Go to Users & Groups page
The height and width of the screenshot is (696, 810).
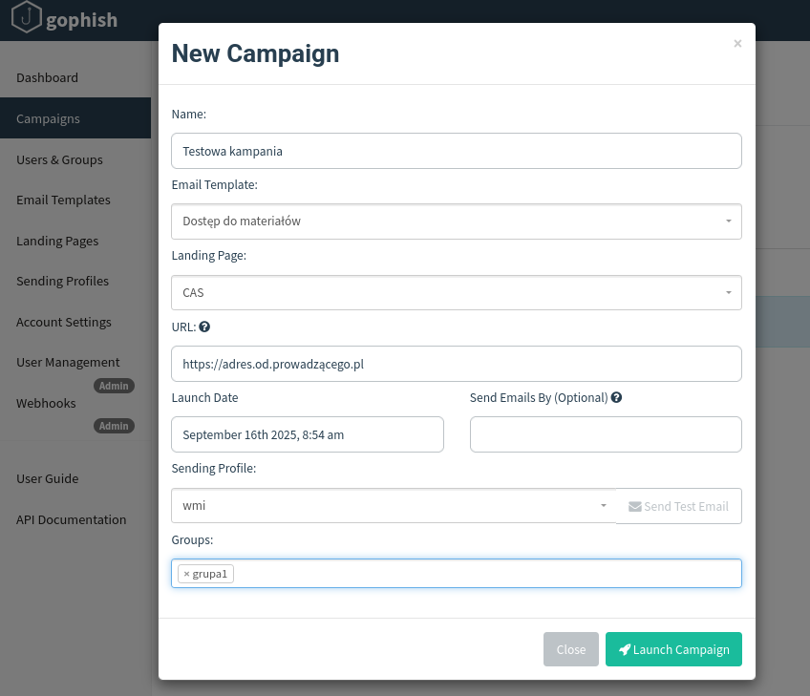pos(59,159)
